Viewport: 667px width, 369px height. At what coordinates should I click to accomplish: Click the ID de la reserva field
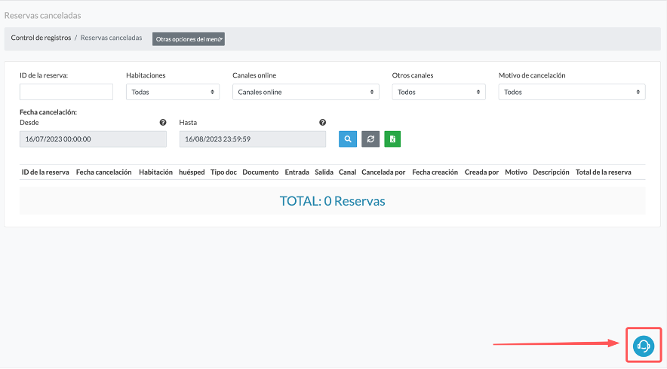(x=66, y=92)
